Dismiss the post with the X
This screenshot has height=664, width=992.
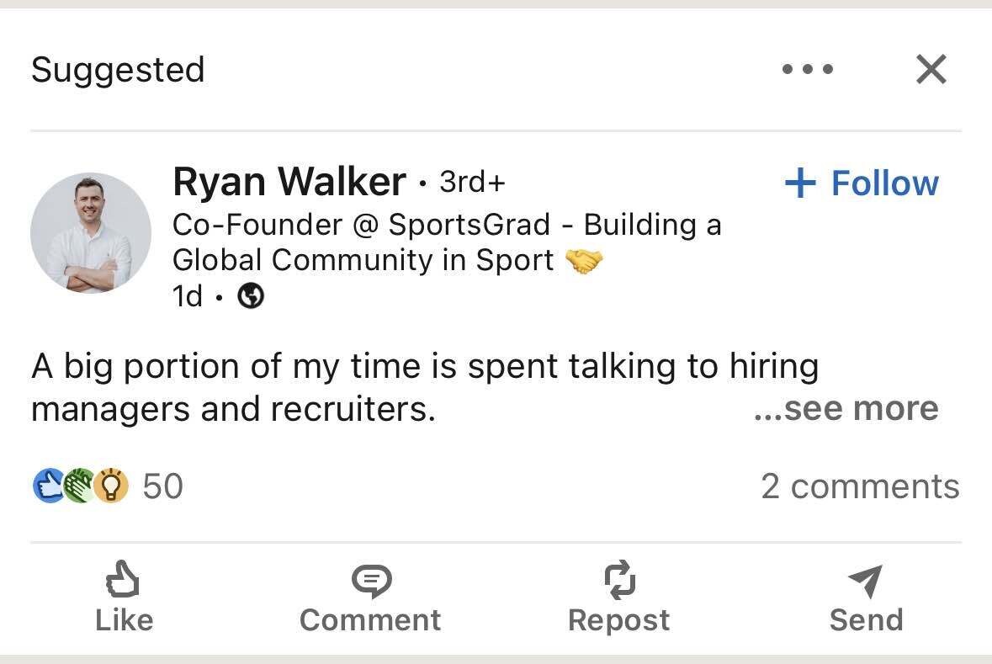tap(931, 70)
